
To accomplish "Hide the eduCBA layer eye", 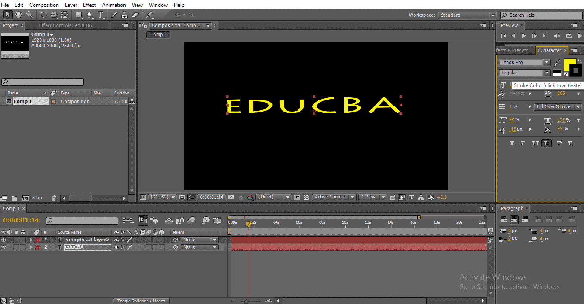I will click(x=4, y=247).
